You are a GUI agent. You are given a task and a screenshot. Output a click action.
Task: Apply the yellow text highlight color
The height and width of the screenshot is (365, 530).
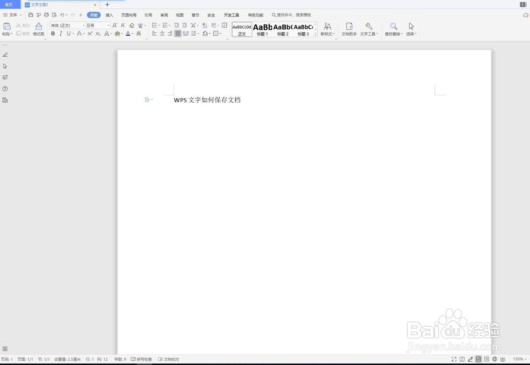point(117,33)
